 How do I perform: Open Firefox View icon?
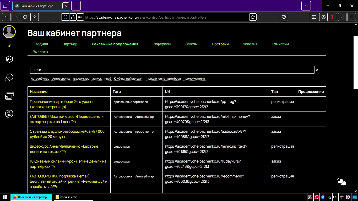click(x=5, y=6)
